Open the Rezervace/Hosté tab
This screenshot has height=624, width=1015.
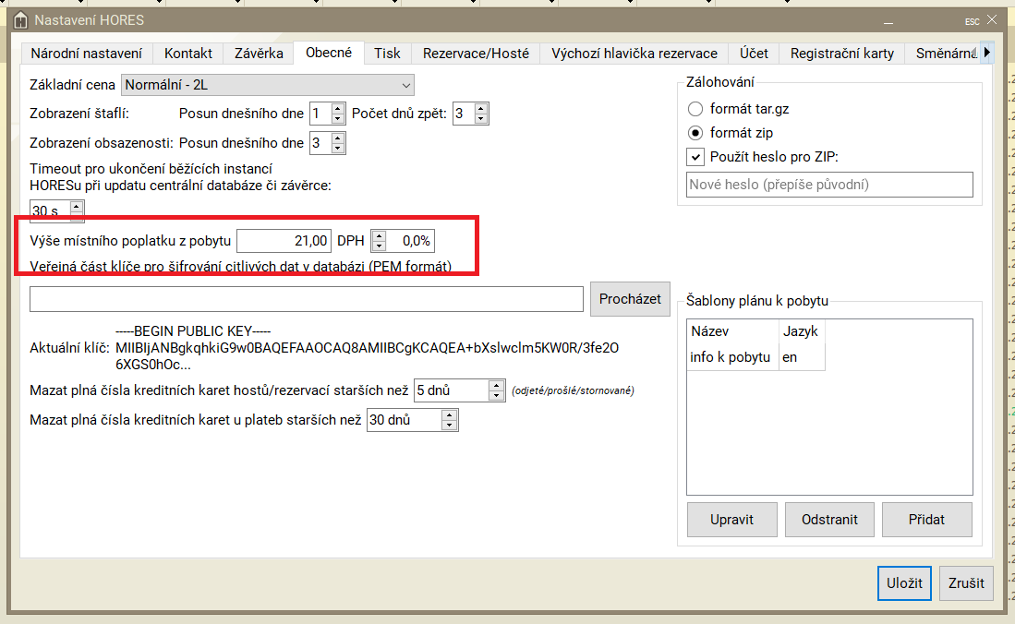[476, 54]
